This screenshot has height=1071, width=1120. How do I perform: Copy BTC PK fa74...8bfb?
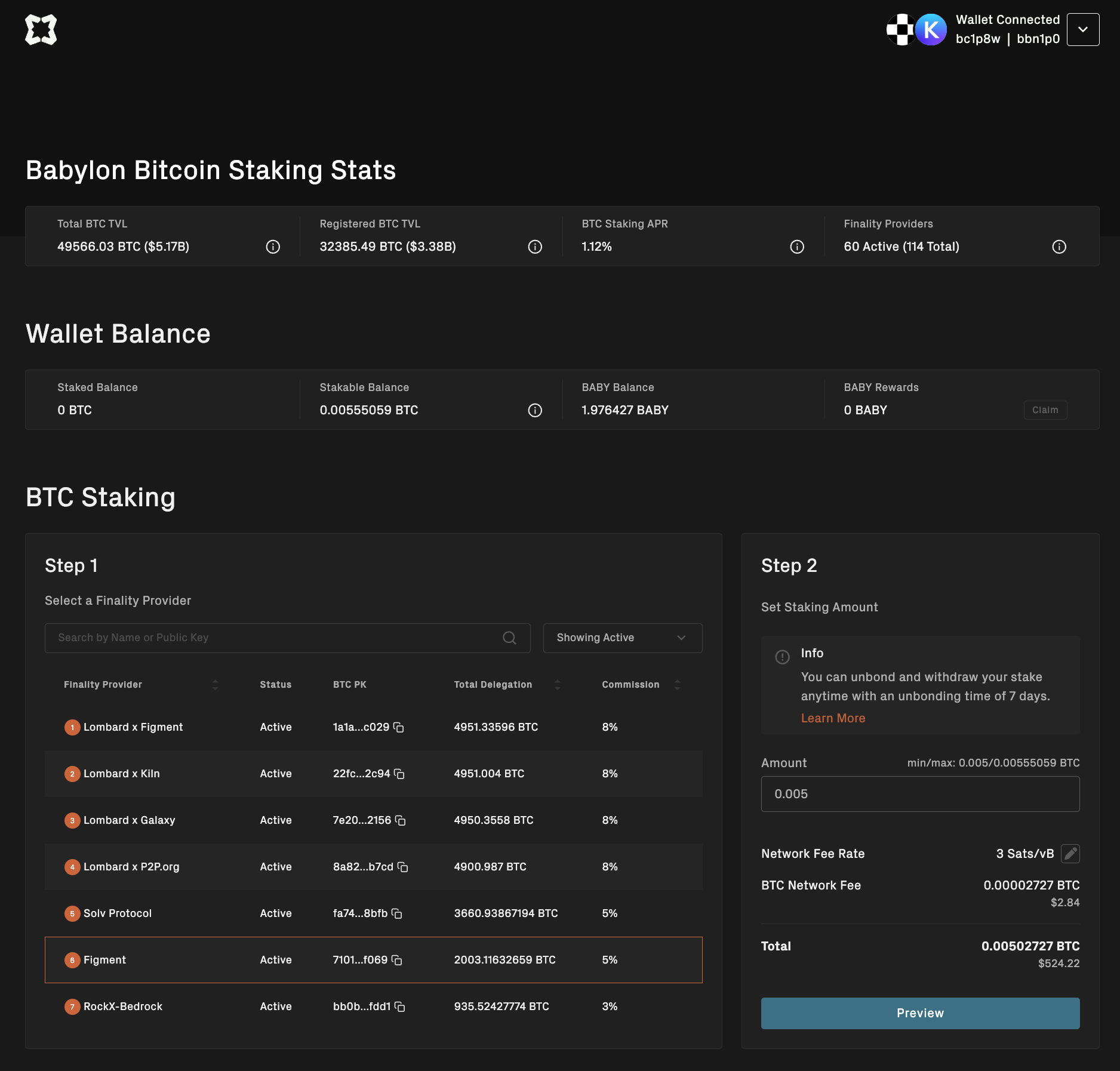tap(397, 913)
